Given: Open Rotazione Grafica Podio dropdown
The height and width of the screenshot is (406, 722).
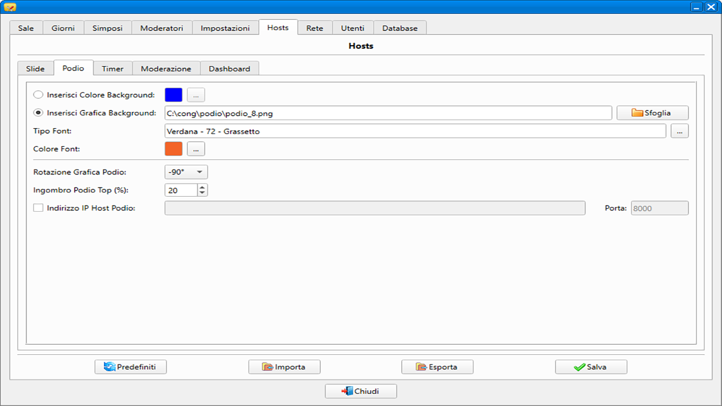Looking at the screenshot, I should pyautogui.click(x=186, y=172).
